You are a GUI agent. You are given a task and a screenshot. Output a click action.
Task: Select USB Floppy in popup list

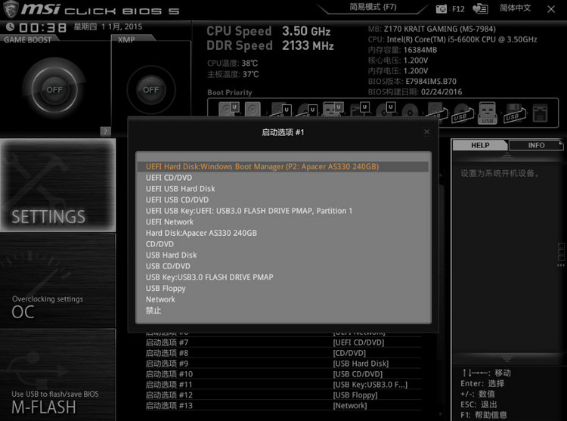283,289
